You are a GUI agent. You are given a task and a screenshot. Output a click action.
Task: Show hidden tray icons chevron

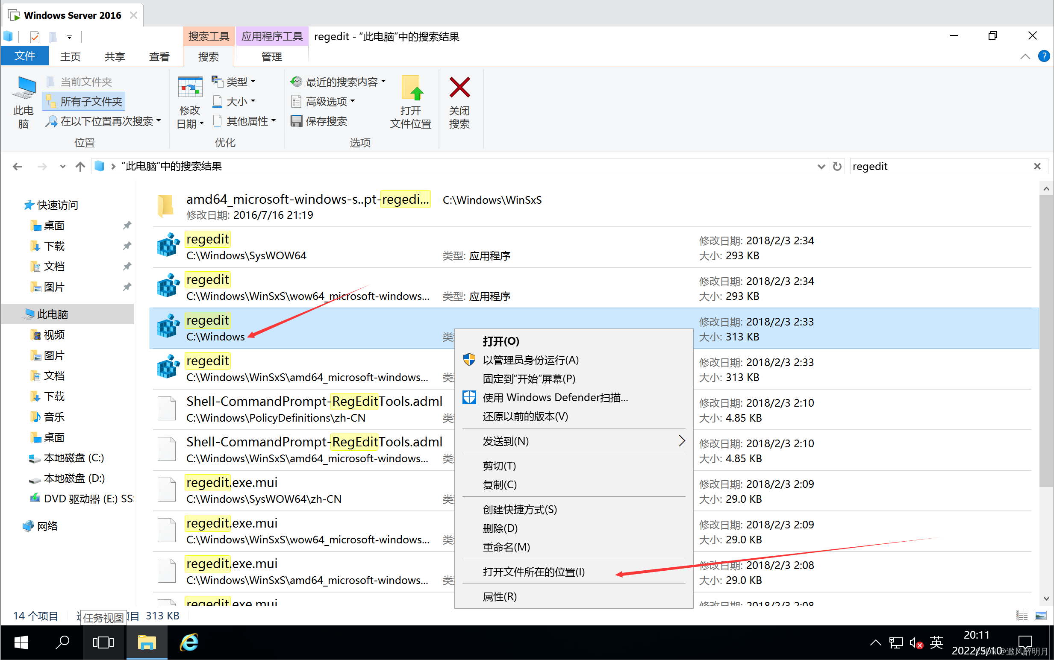(875, 643)
